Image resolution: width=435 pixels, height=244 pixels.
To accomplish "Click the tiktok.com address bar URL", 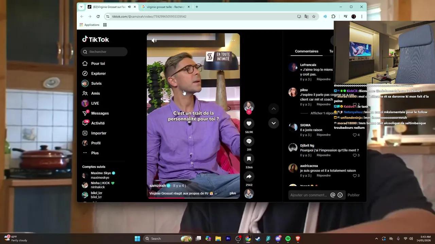I will coord(149,16).
